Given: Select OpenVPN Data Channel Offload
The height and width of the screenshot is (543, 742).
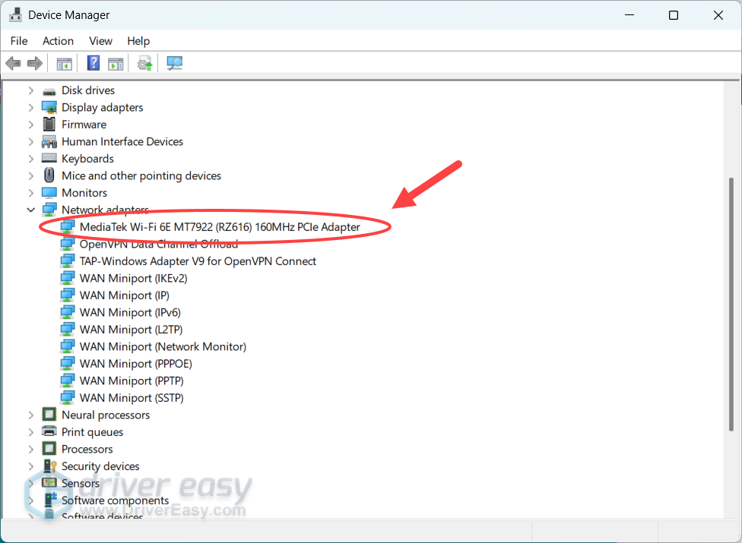Looking at the screenshot, I should [159, 244].
